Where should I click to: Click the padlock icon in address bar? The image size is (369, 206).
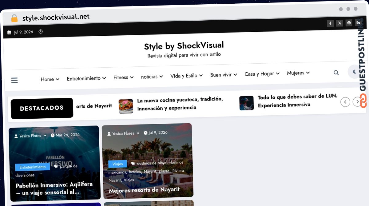tap(14, 18)
